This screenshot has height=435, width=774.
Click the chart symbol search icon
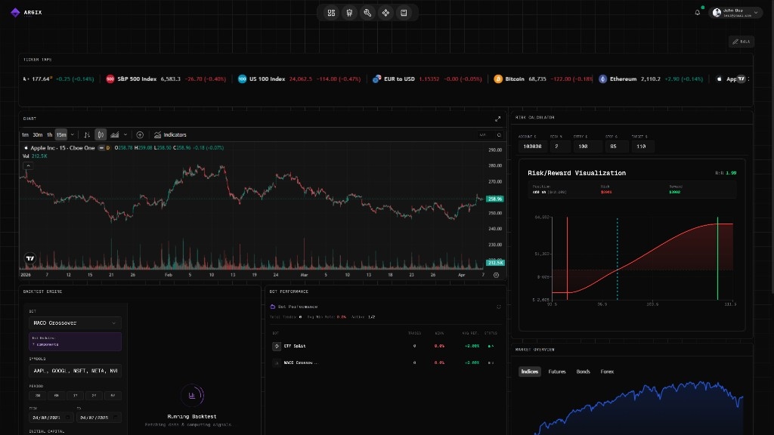click(x=499, y=134)
